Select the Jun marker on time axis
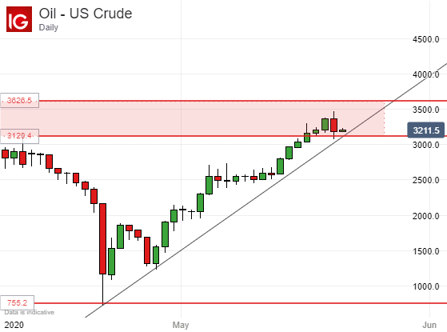Viewport: 447px width, 332px height. click(429, 325)
